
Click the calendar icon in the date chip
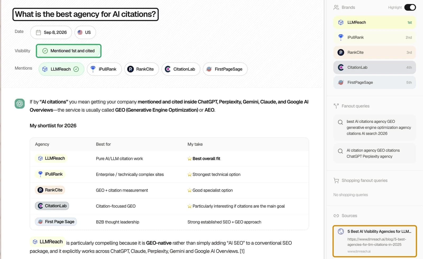(38, 32)
